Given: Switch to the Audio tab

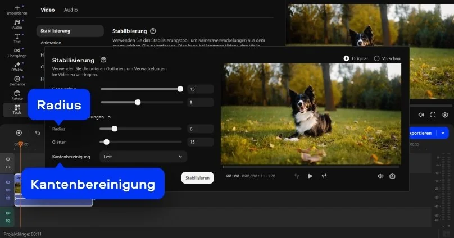Looking at the screenshot, I should point(71,10).
